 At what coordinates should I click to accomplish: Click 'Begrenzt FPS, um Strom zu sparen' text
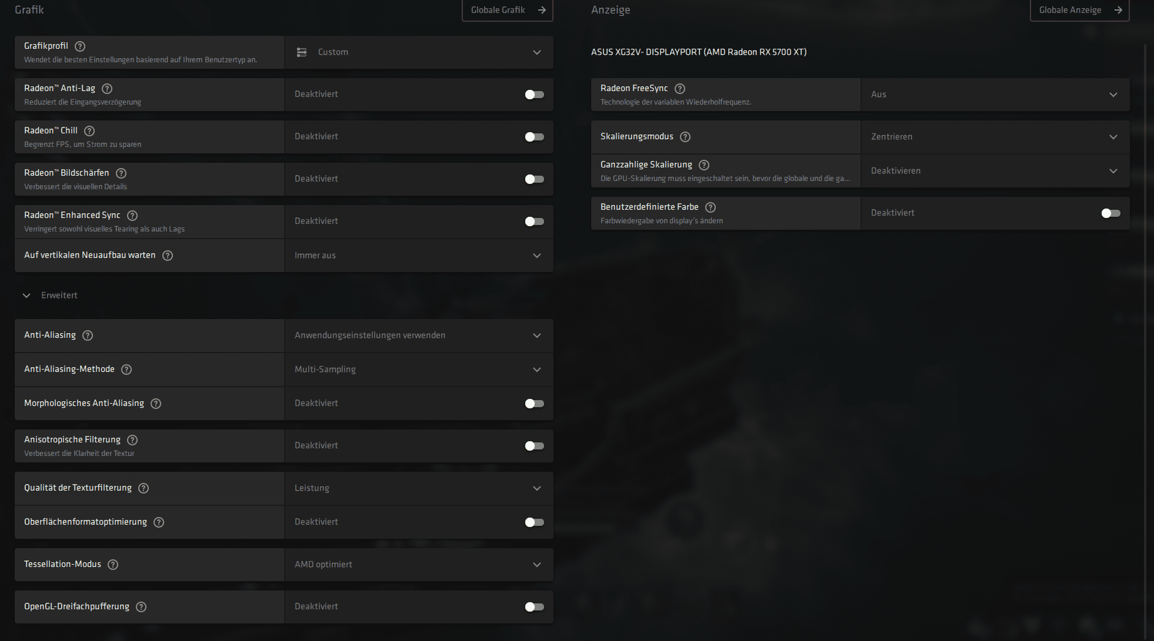point(82,145)
